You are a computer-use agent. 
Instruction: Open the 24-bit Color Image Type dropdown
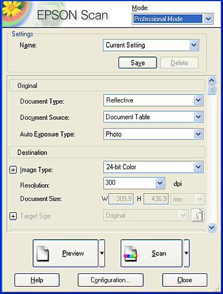(153, 167)
